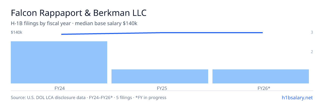Select the FY26* axis label

point(264,88)
